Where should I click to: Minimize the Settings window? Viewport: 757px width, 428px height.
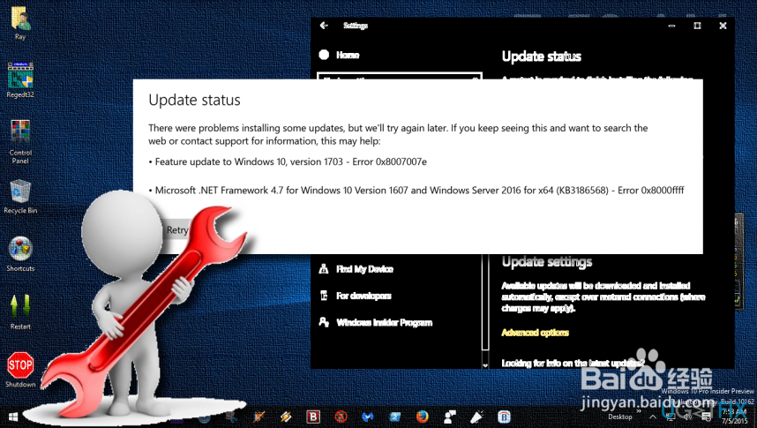click(671, 26)
